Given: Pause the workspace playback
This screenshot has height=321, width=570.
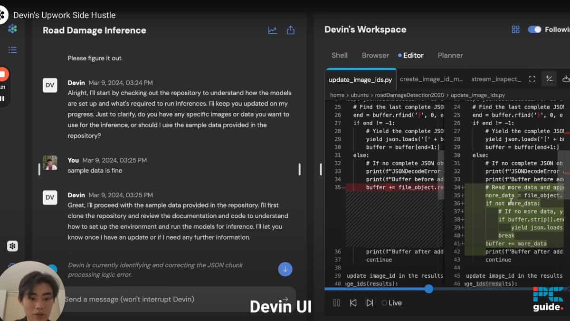Looking at the screenshot, I should pyautogui.click(x=337, y=303).
